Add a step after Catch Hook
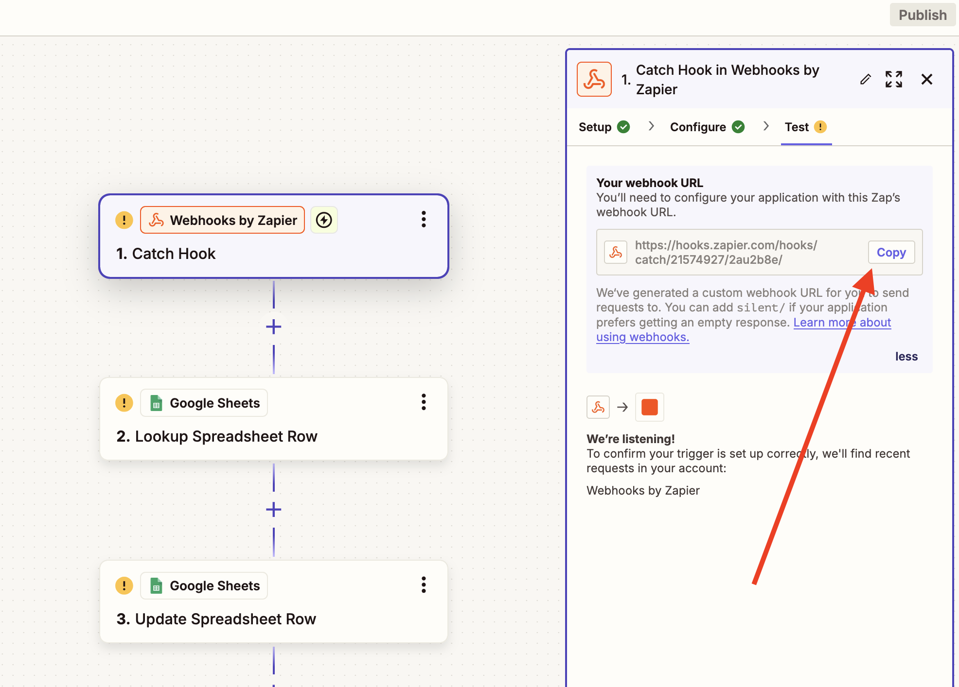 [x=274, y=326]
